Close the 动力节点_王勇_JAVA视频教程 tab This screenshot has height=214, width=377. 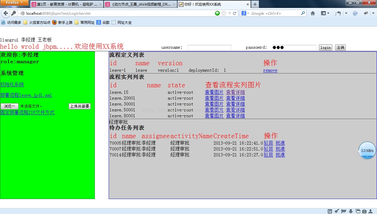pyautogui.click(x=174, y=4)
